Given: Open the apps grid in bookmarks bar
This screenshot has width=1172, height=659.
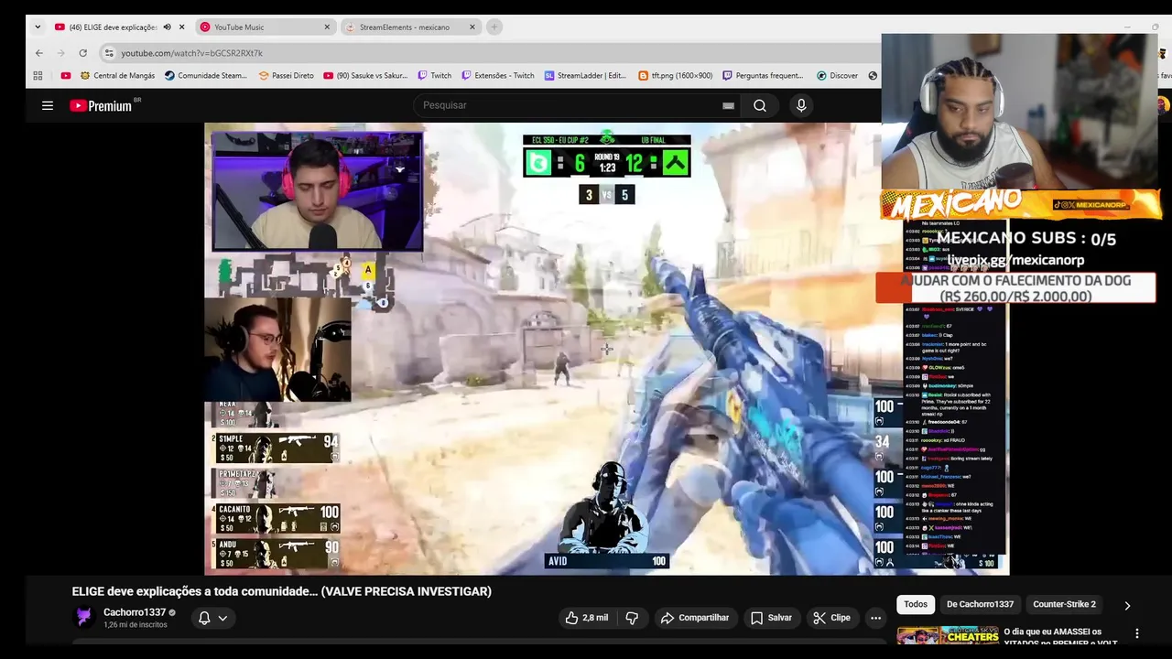Looking at the screenshot, I should click(x=38, y=76).
